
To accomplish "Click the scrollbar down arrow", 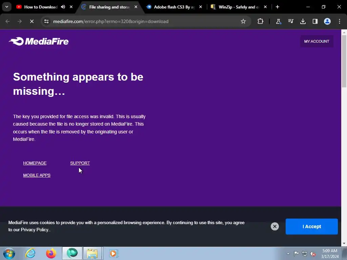I will (344, 243).
